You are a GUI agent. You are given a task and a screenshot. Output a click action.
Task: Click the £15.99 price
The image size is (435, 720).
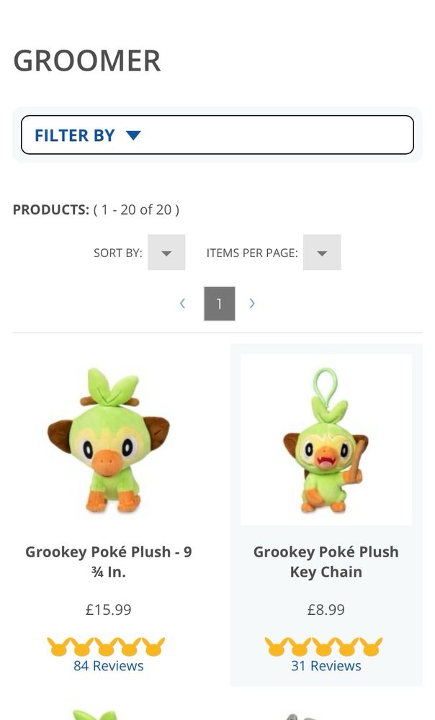click(109, 610)
